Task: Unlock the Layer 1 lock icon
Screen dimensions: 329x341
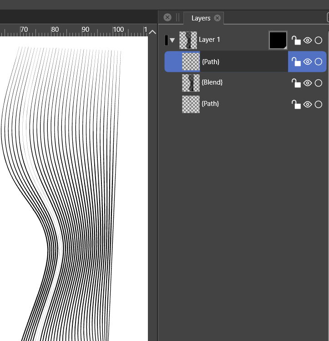Action: [296, 40]
